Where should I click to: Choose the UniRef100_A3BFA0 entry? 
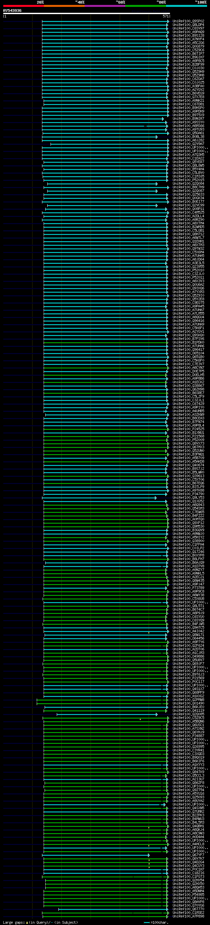coord(188,86)
